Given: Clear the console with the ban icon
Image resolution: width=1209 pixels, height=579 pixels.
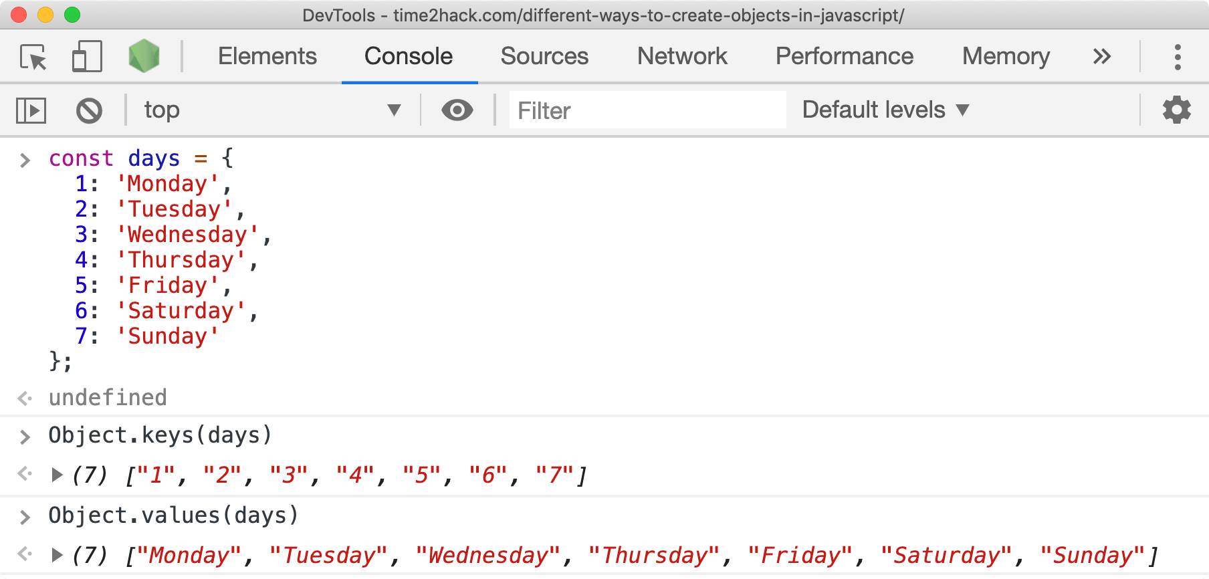Looking at the screenshot, I should click(89, 110).
